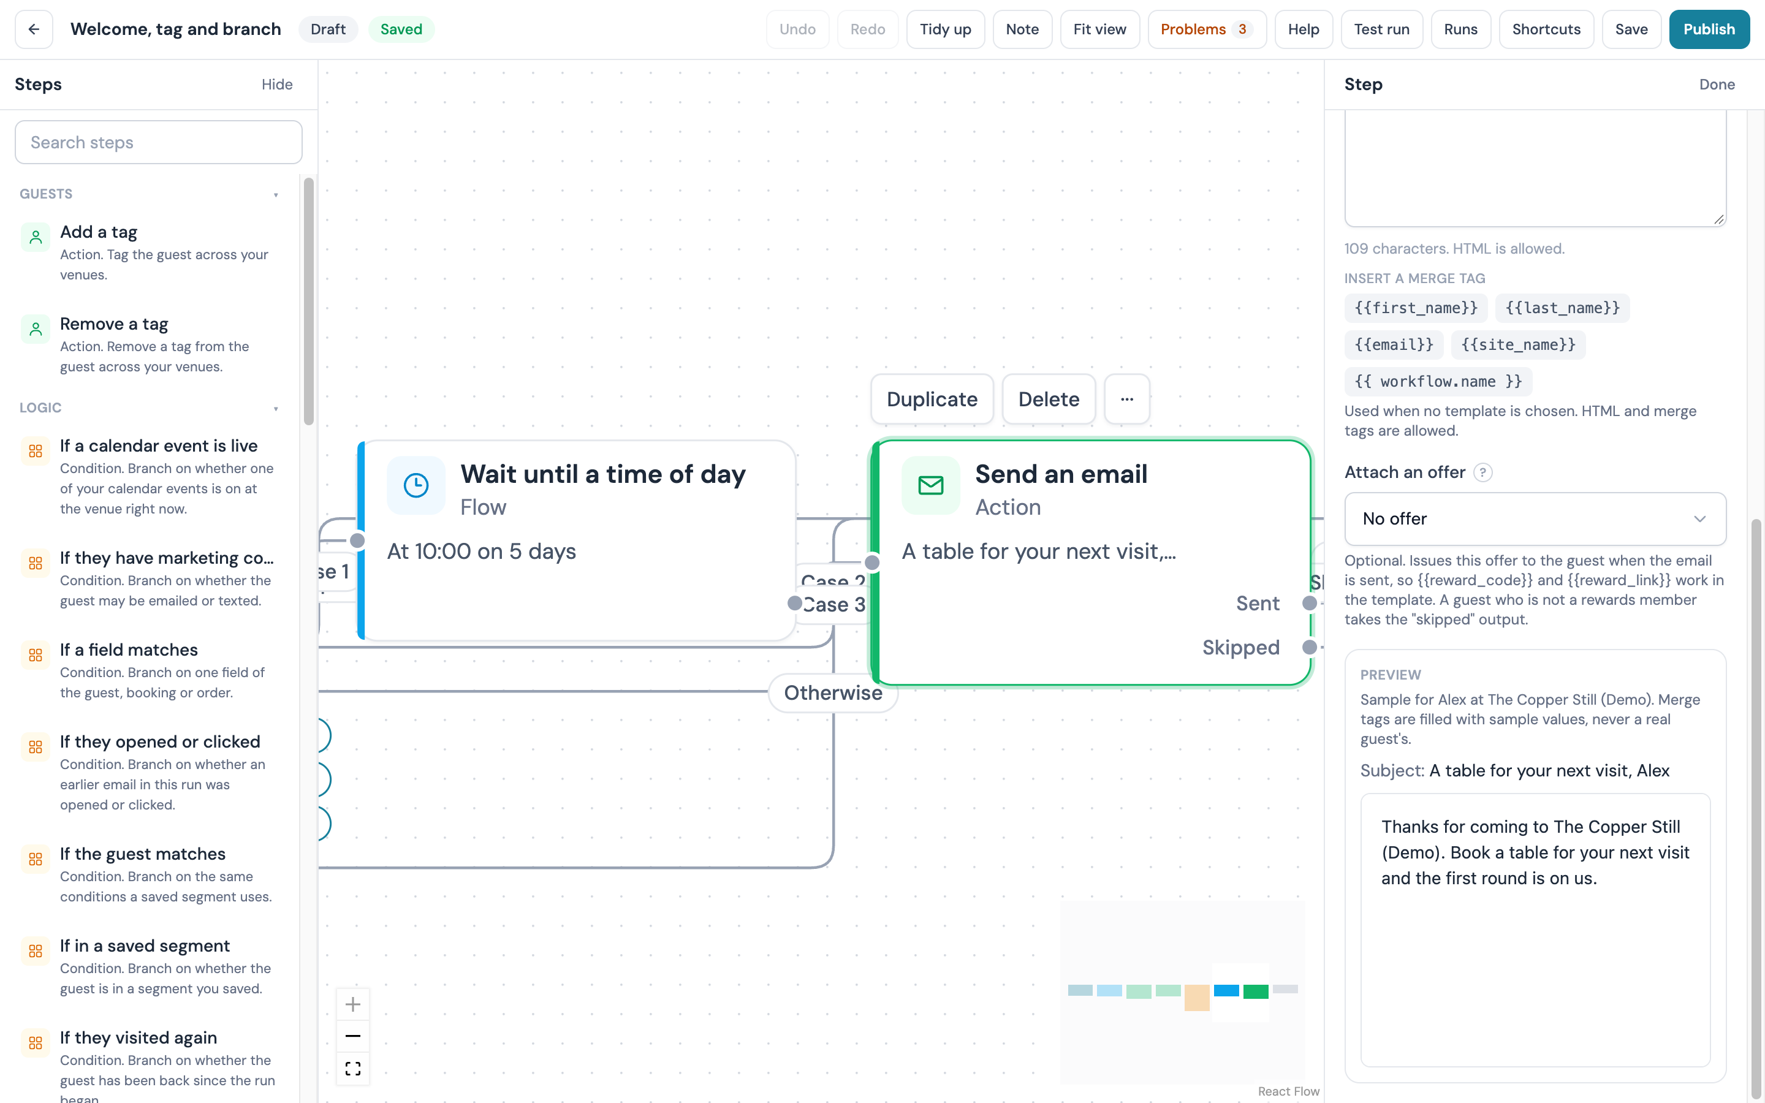
Task: Click the calendar event condition icon
Action: pyautogui.click(x=36, y=451)
